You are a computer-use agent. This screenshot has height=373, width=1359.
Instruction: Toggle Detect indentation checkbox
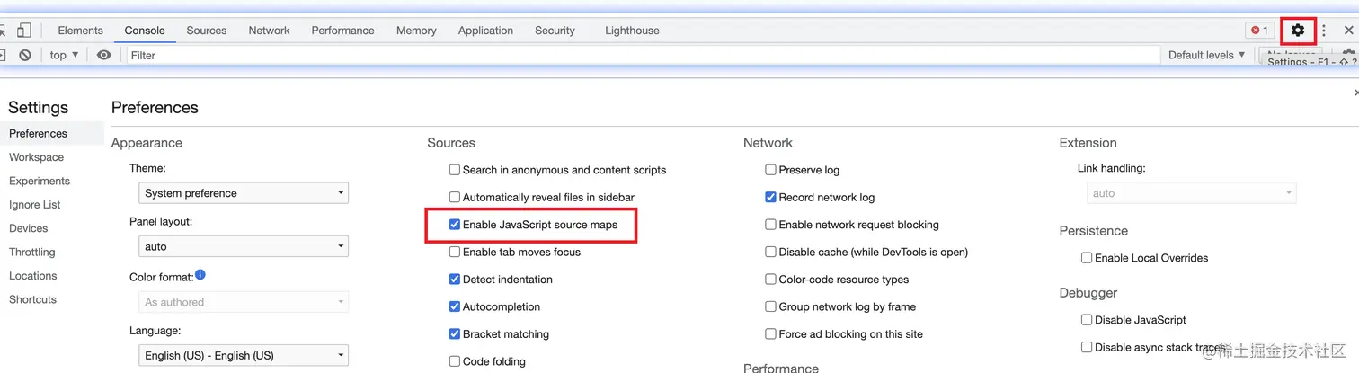pos(455,280)
